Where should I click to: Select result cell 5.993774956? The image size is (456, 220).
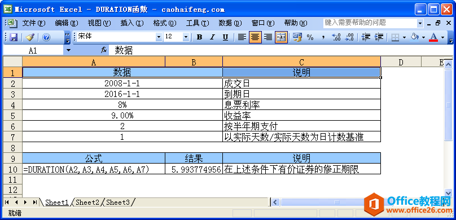194,169
